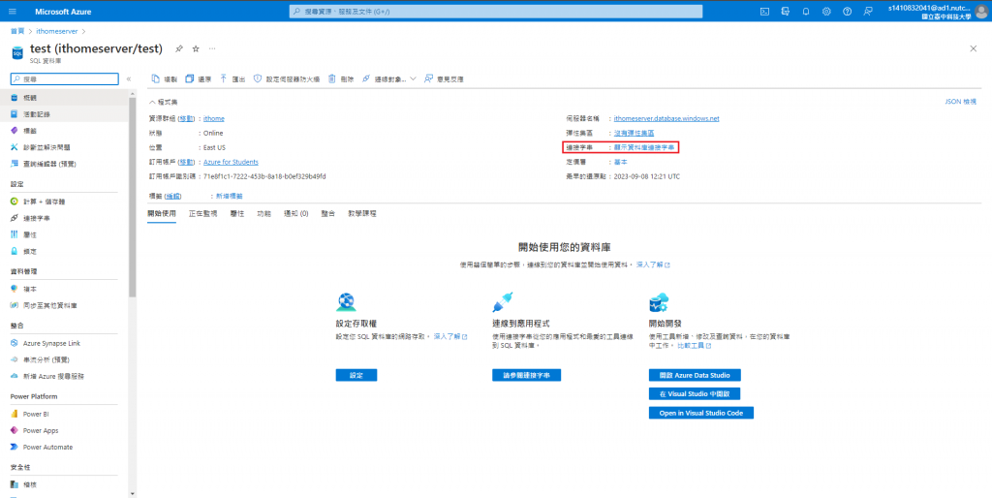The width and height of the screenshot is (992, 498).
Task: Click Open in Visual Studio Code button
Action: click(701, 413)
